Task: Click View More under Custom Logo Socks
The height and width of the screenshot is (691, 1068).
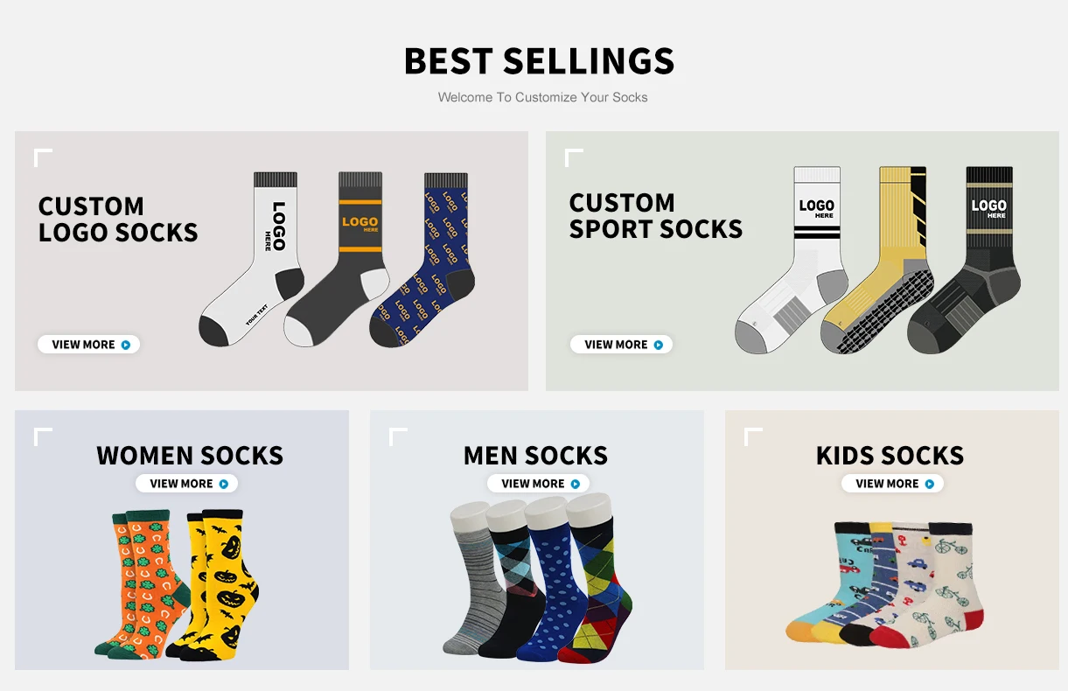Action: [88, 345]
